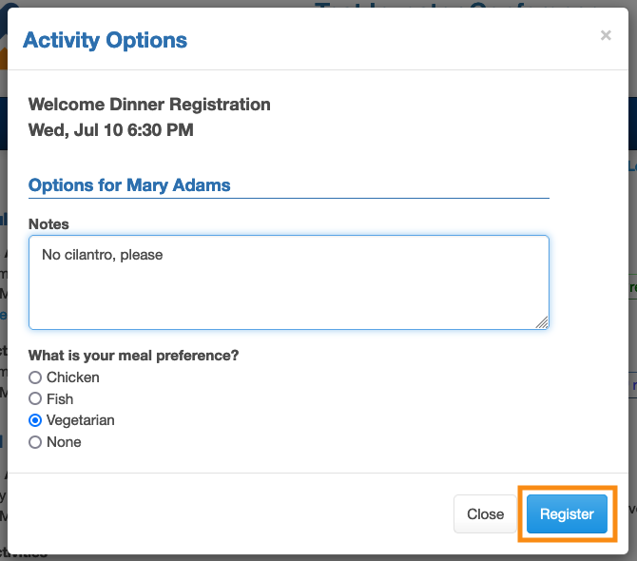Choose the Fish radio button
637x561 pixels.
click(x=35, y=399)
